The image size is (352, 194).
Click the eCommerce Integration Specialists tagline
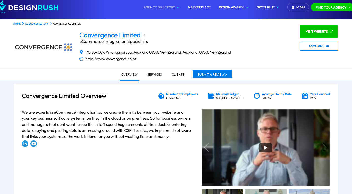(114, 41)
